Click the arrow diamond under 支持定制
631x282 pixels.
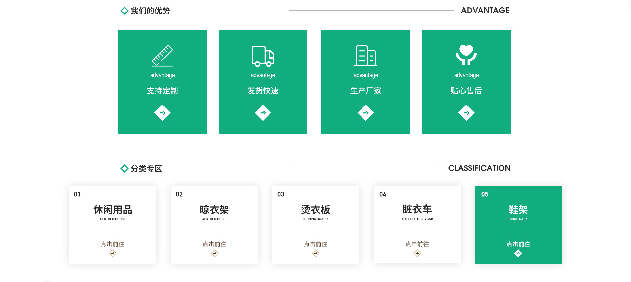click(162, 113)
